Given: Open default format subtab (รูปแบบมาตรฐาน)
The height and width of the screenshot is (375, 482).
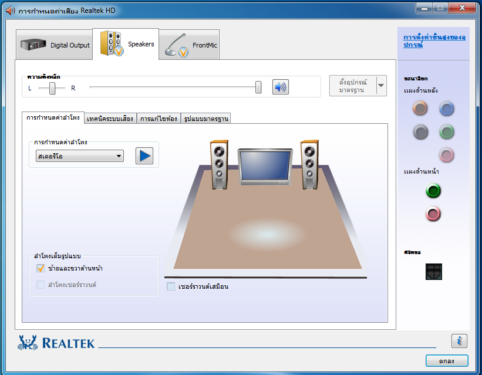Looking at the screenshot, I should click(x=206, y=119).
